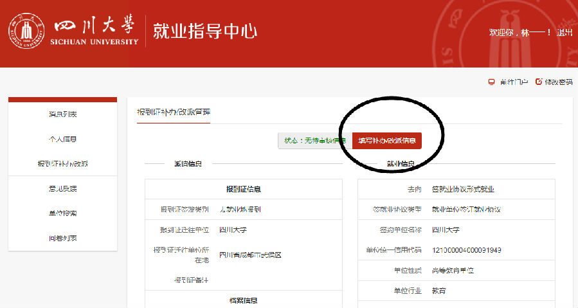This screenshot has width=578, height=308.
Task: Click the 就业指导中心 header title
Action: tap(204, 31)
